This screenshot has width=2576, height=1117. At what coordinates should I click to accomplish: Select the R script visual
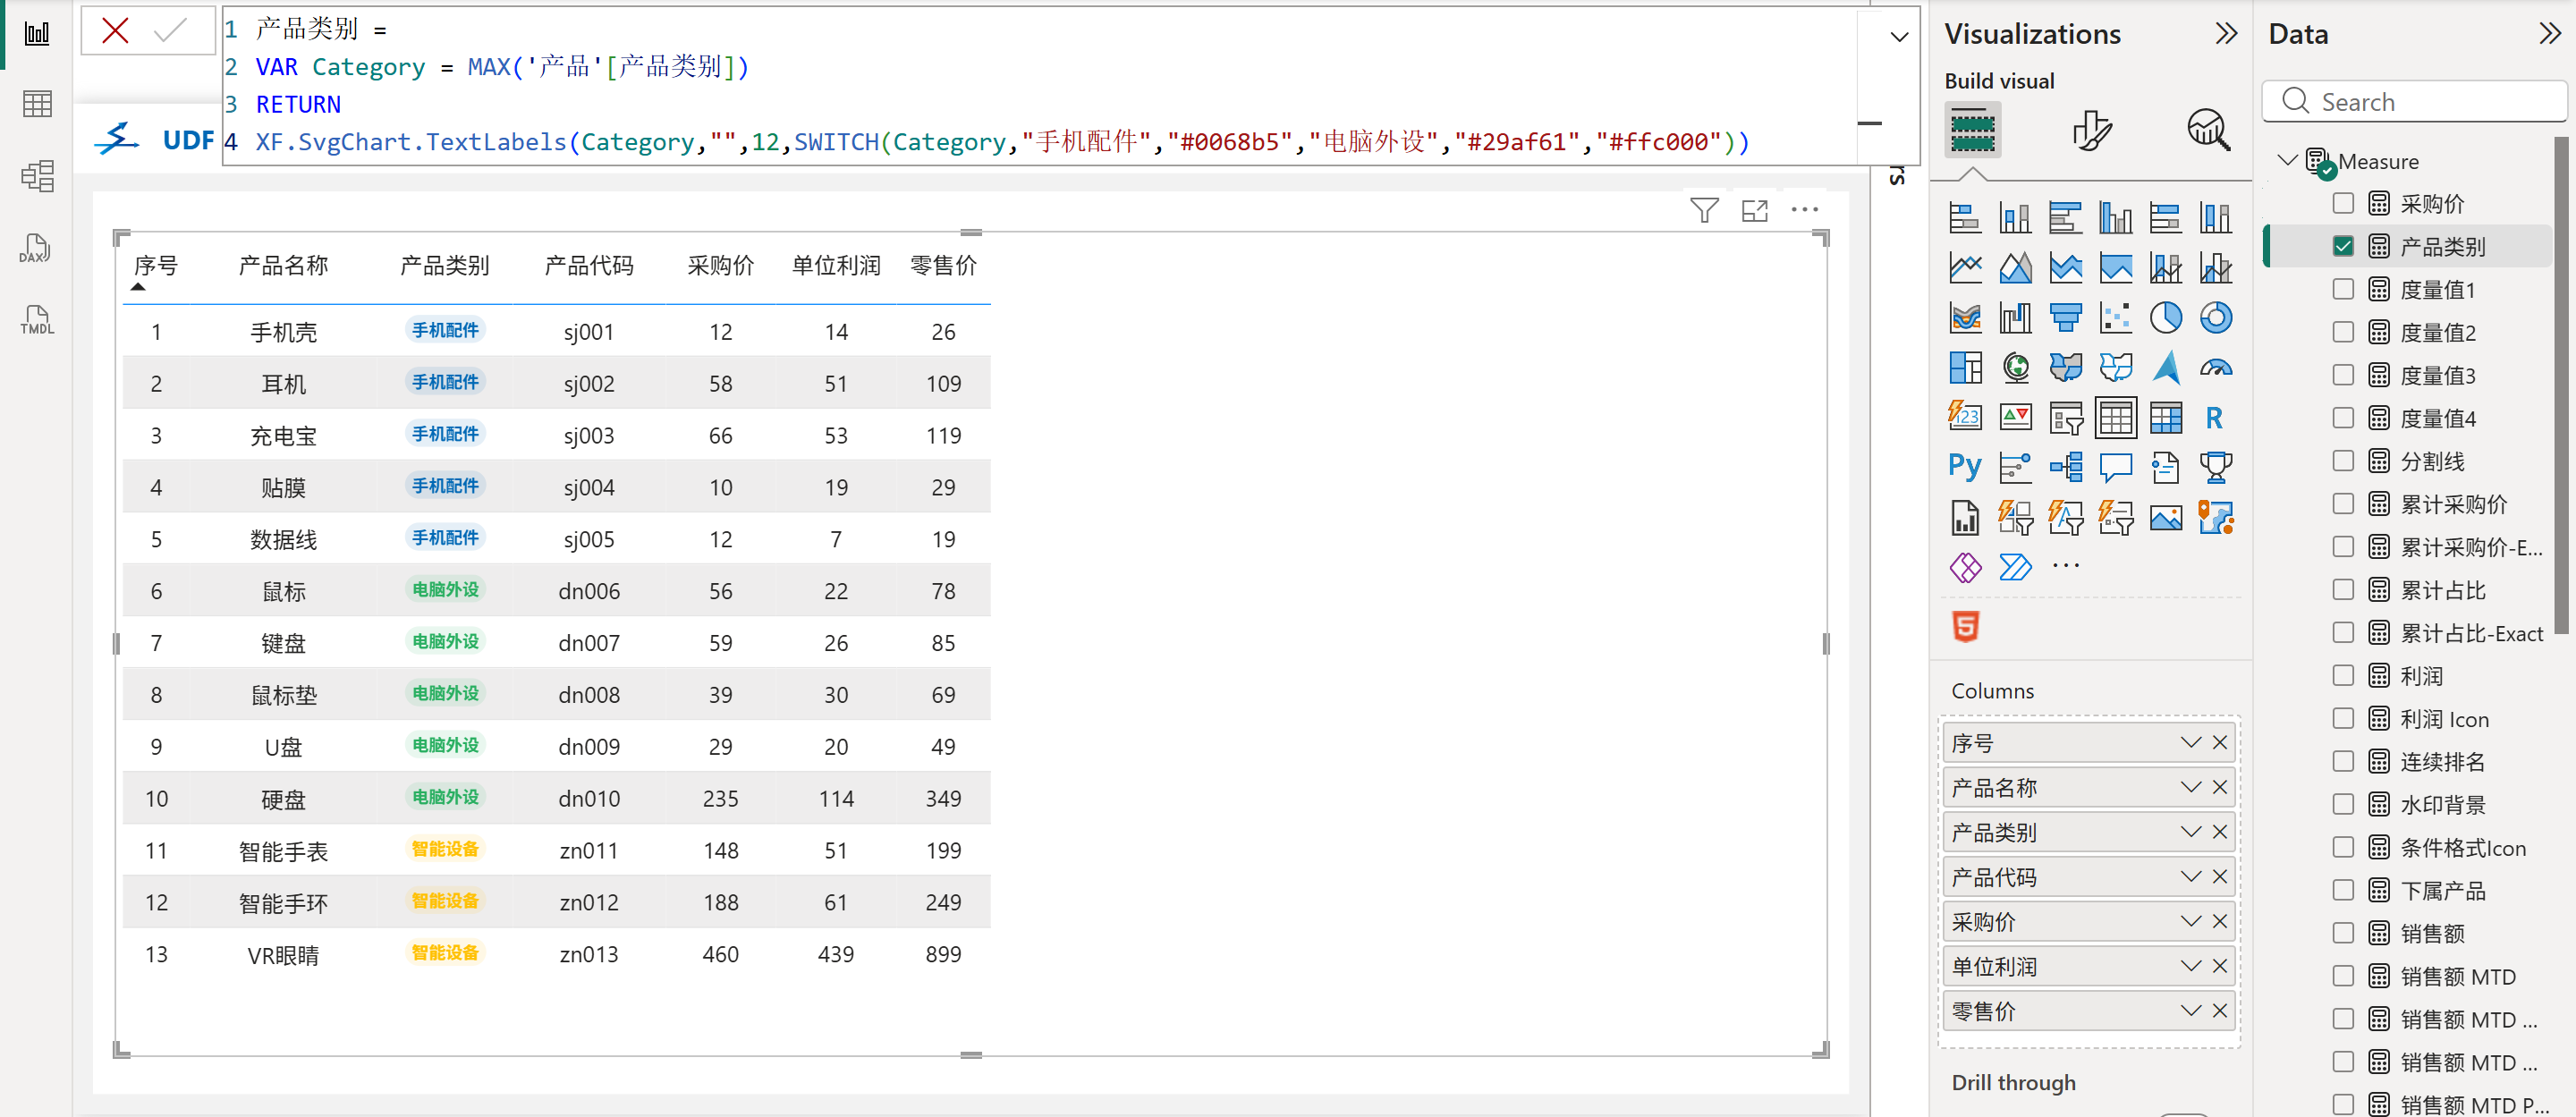click(x=2214, y=418)
